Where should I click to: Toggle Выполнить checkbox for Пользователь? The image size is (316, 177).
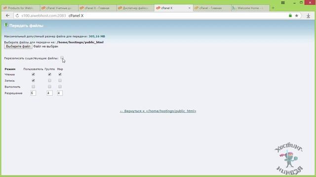click(x=33, y=87)
